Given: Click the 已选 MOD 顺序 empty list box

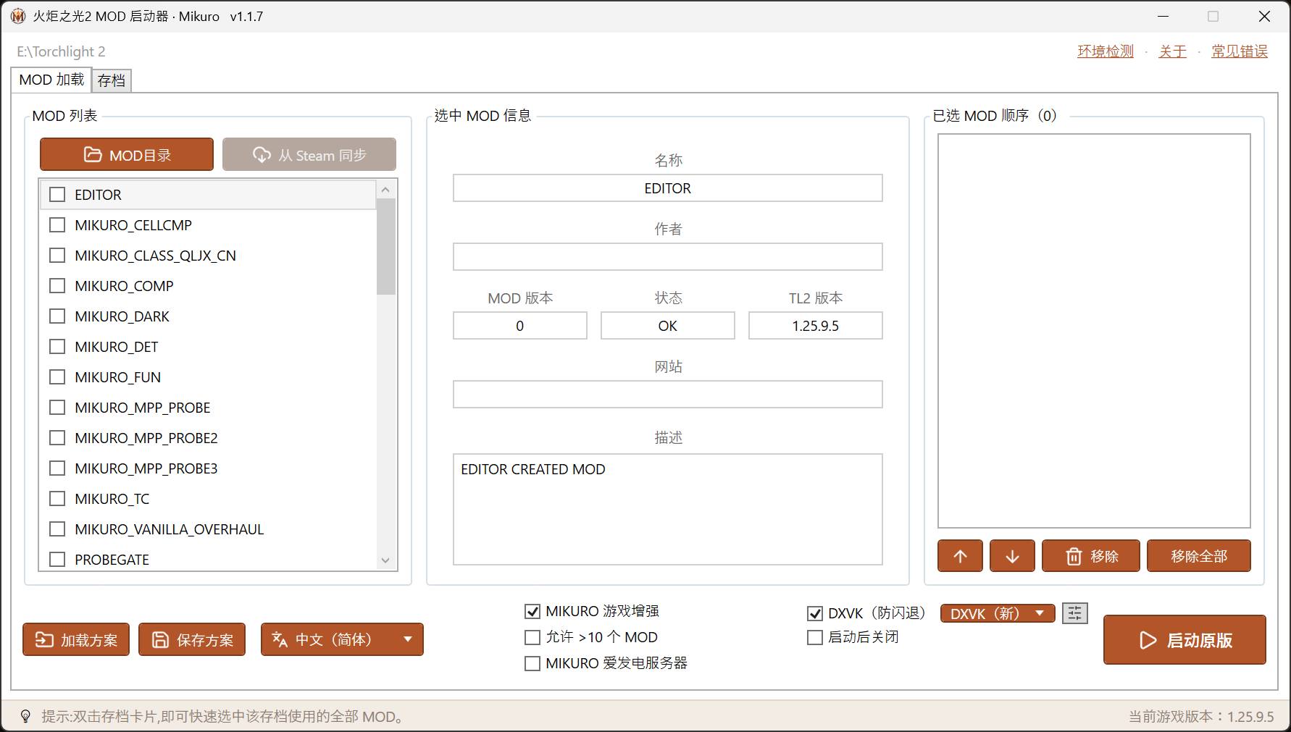Looking at the screenshot, I should [x=1094, y=331].
